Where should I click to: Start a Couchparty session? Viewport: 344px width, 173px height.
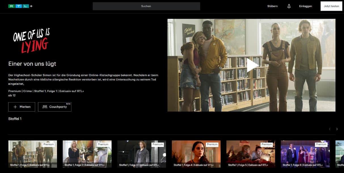coord(55,107)
